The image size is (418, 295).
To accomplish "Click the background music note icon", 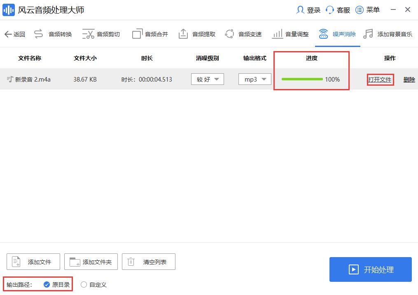I will click(368, 34).
